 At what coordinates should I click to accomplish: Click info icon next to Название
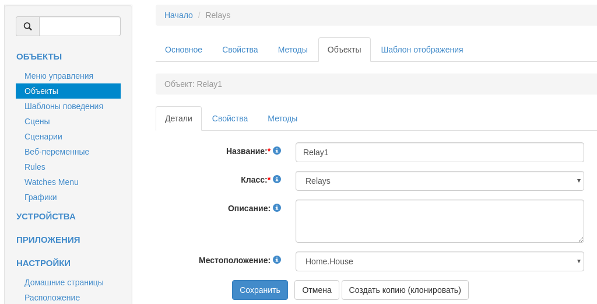pyautogui.click(x=277, y=151)
